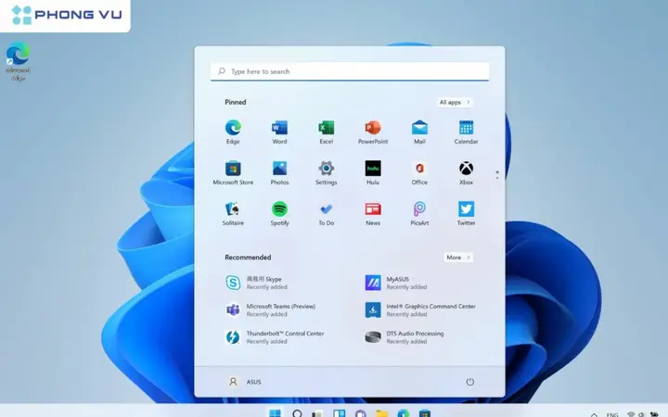The image size is (668, 417).
Task: Open Microsoft Store from pinned apps
Action: pos(233,173)
